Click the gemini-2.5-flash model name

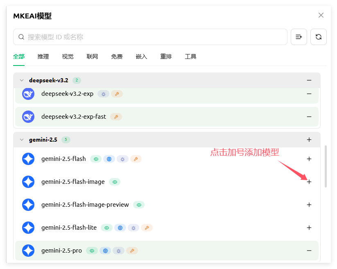pyautogui.click(x=63, y=159)
